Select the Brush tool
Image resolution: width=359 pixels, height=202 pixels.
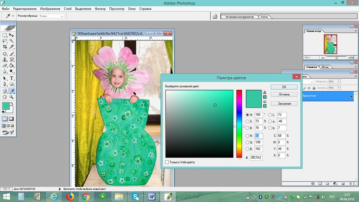point(12,54)
